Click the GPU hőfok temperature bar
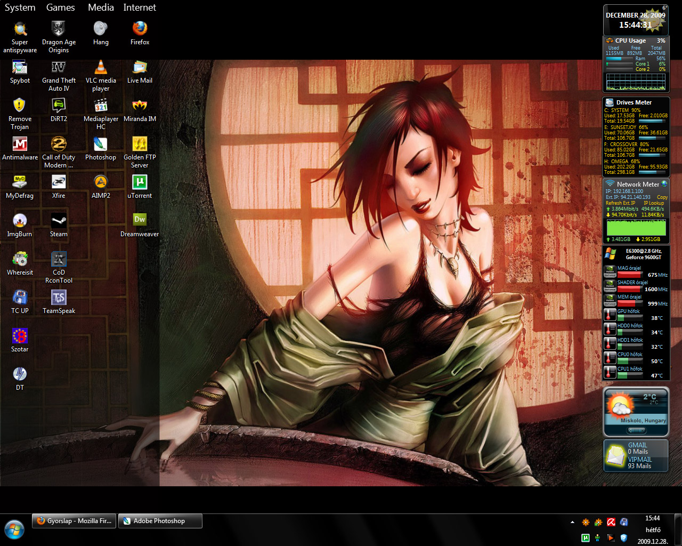 (630, 318)
